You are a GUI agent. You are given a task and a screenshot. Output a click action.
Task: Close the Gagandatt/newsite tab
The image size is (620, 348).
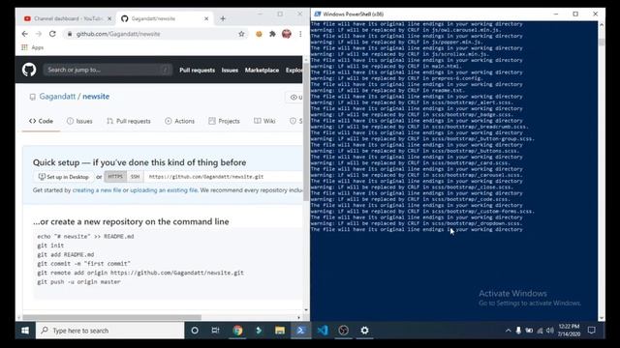coord(206,18)
